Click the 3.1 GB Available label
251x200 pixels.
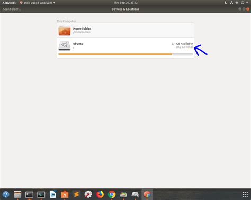click(x=182, y=44)
